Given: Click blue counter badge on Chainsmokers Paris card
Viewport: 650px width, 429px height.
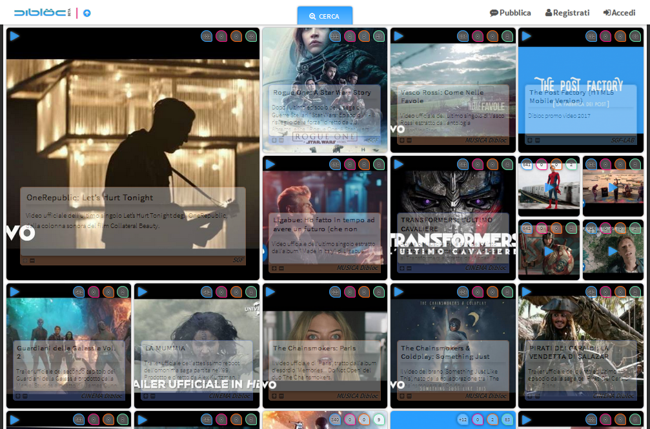Looking at the screenshot, I should tap(335, 292).
